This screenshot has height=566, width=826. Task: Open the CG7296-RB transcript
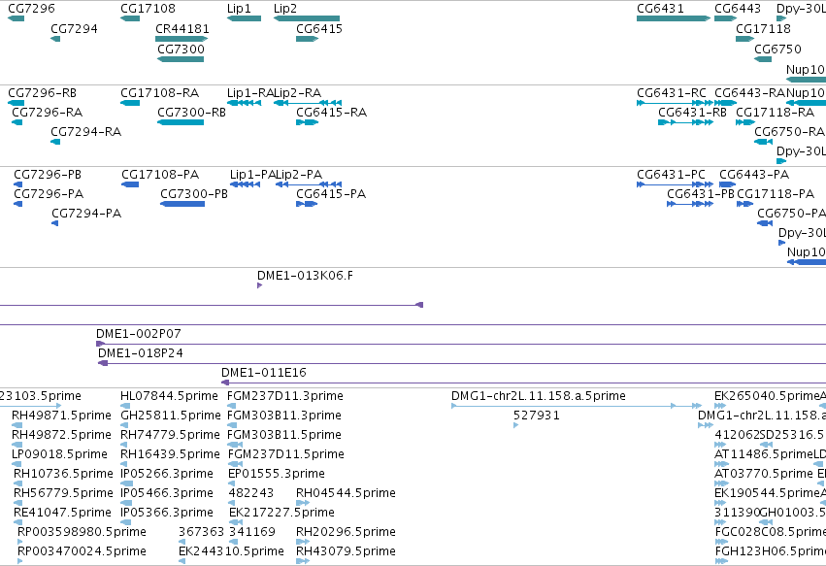pos(17,103)
